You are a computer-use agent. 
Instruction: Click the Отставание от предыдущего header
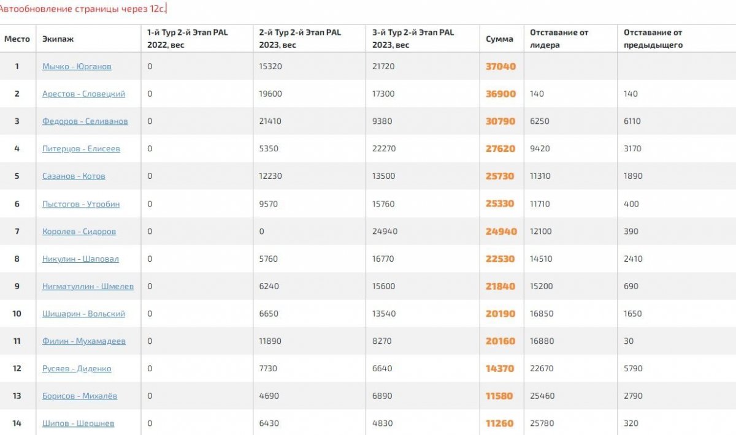[653, 39]
